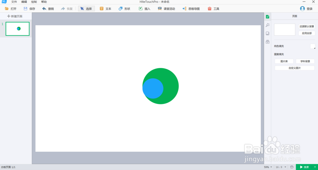Open the pin-shaped animation panel icon
This screenshot has height=170, width=318.
[x=267, y=25]
